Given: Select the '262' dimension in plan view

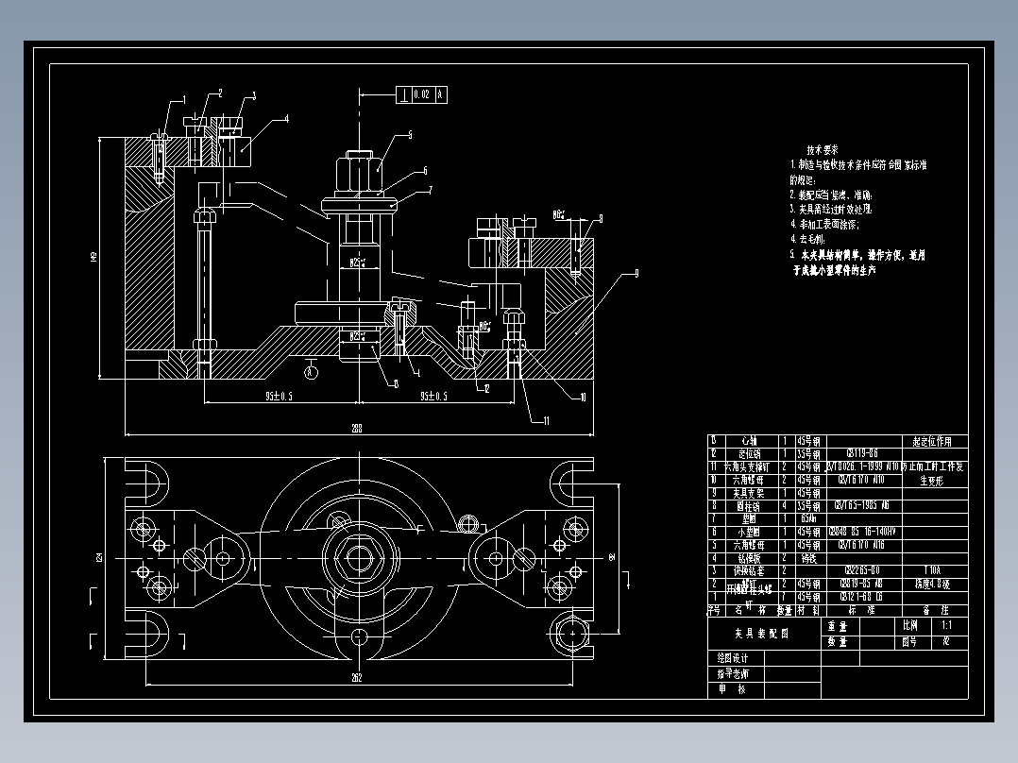Looking at the screenshot, I should (356, 678).
